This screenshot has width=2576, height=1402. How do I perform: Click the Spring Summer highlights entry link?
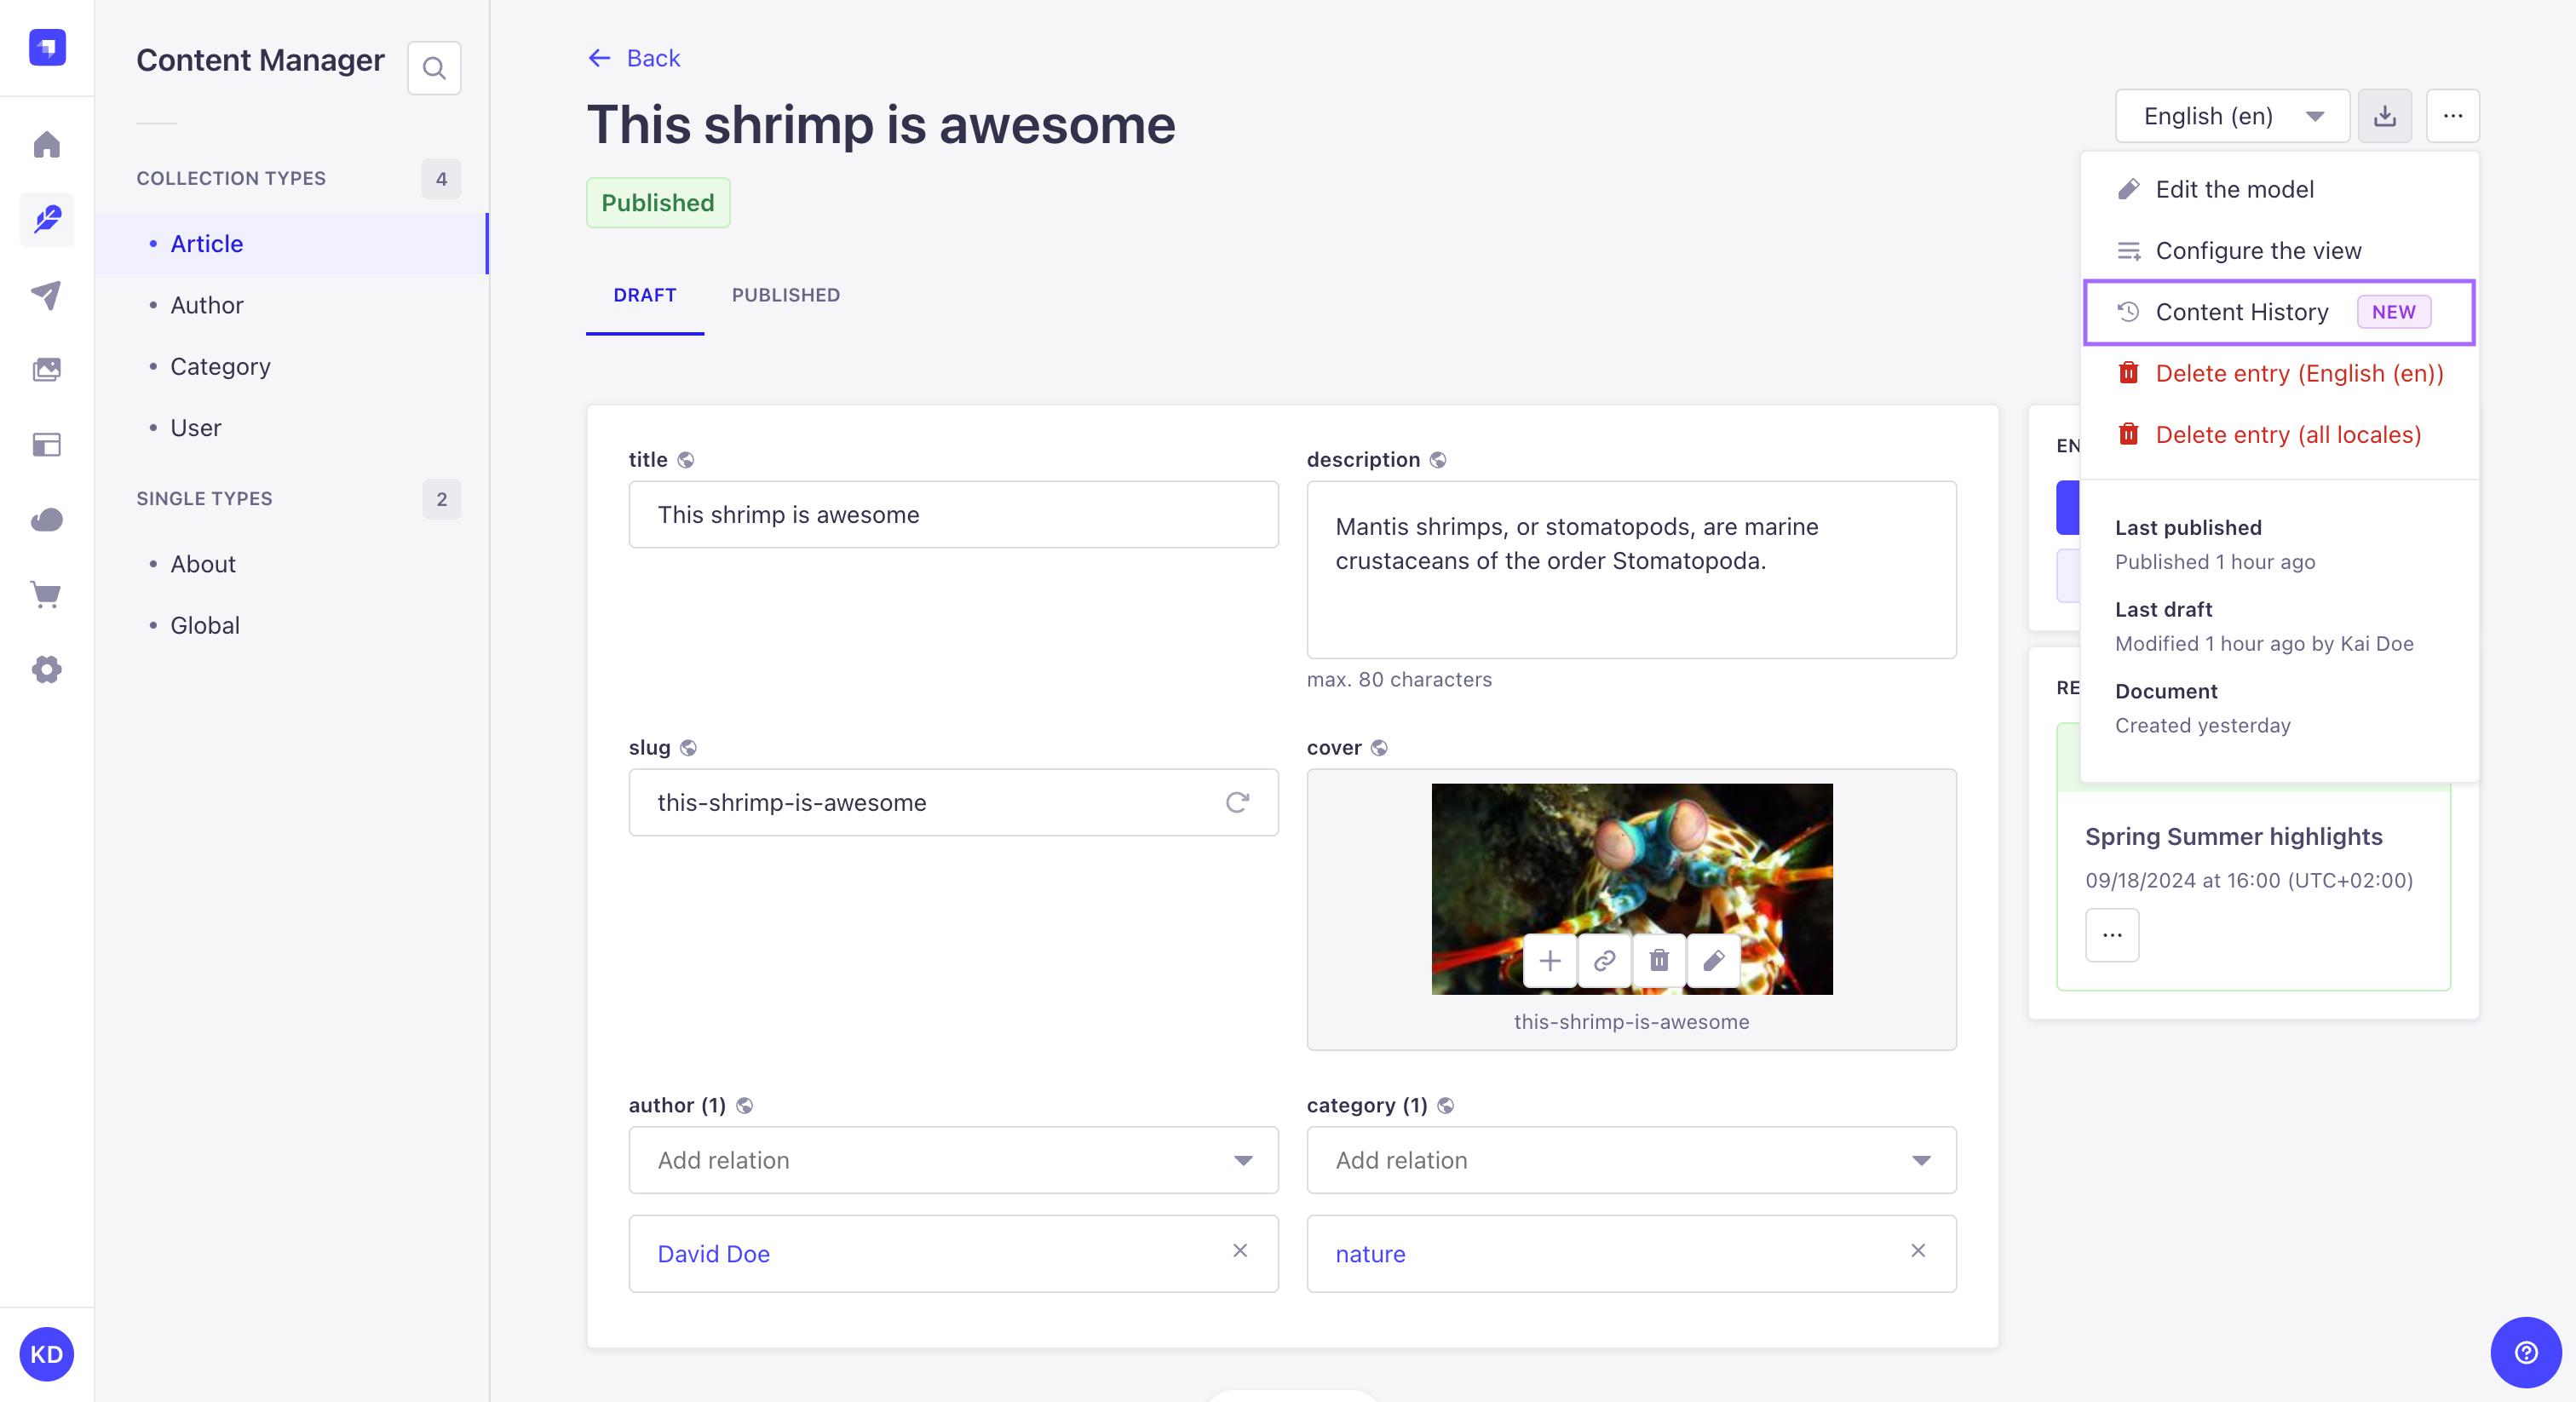[x=2233, y=836]
